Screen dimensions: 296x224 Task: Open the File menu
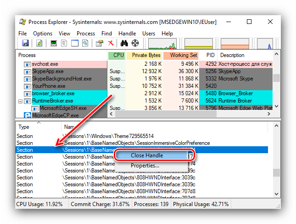(x=22, y=34)
